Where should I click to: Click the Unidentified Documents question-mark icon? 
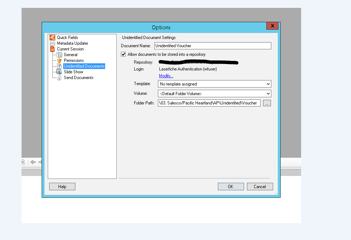[60, 66]
